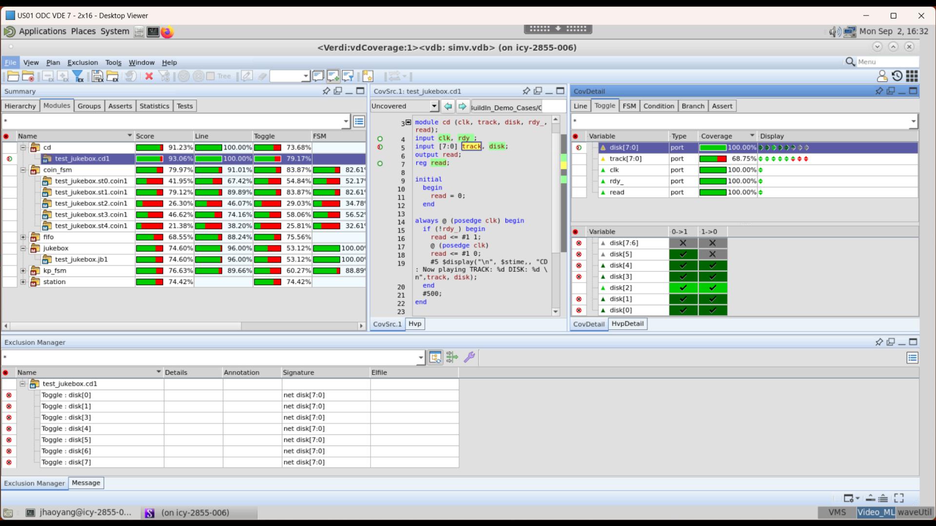Click track[7:0] coverage bar

(x=713, y=159)
